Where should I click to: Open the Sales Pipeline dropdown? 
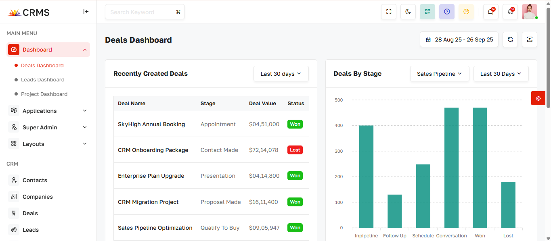point(440,74)
